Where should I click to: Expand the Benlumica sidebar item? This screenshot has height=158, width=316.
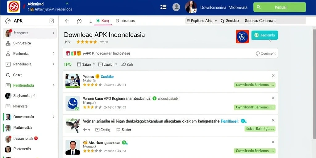click(x=30, y=54)
